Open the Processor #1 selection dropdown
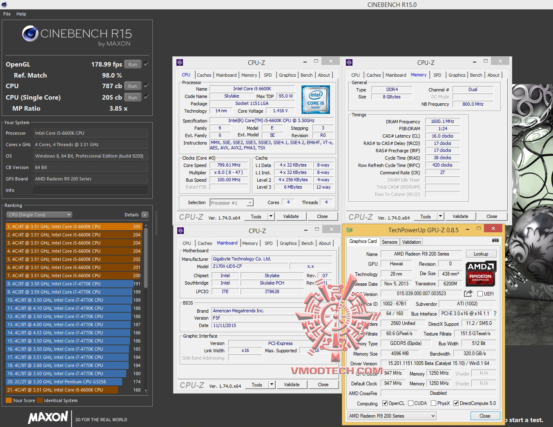 coord(232,202)
